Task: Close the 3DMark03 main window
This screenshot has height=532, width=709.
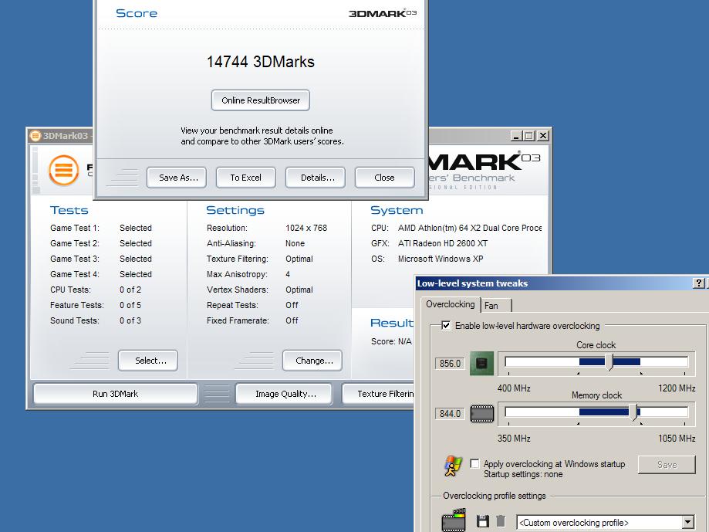Action: click(x=543, y=136)
